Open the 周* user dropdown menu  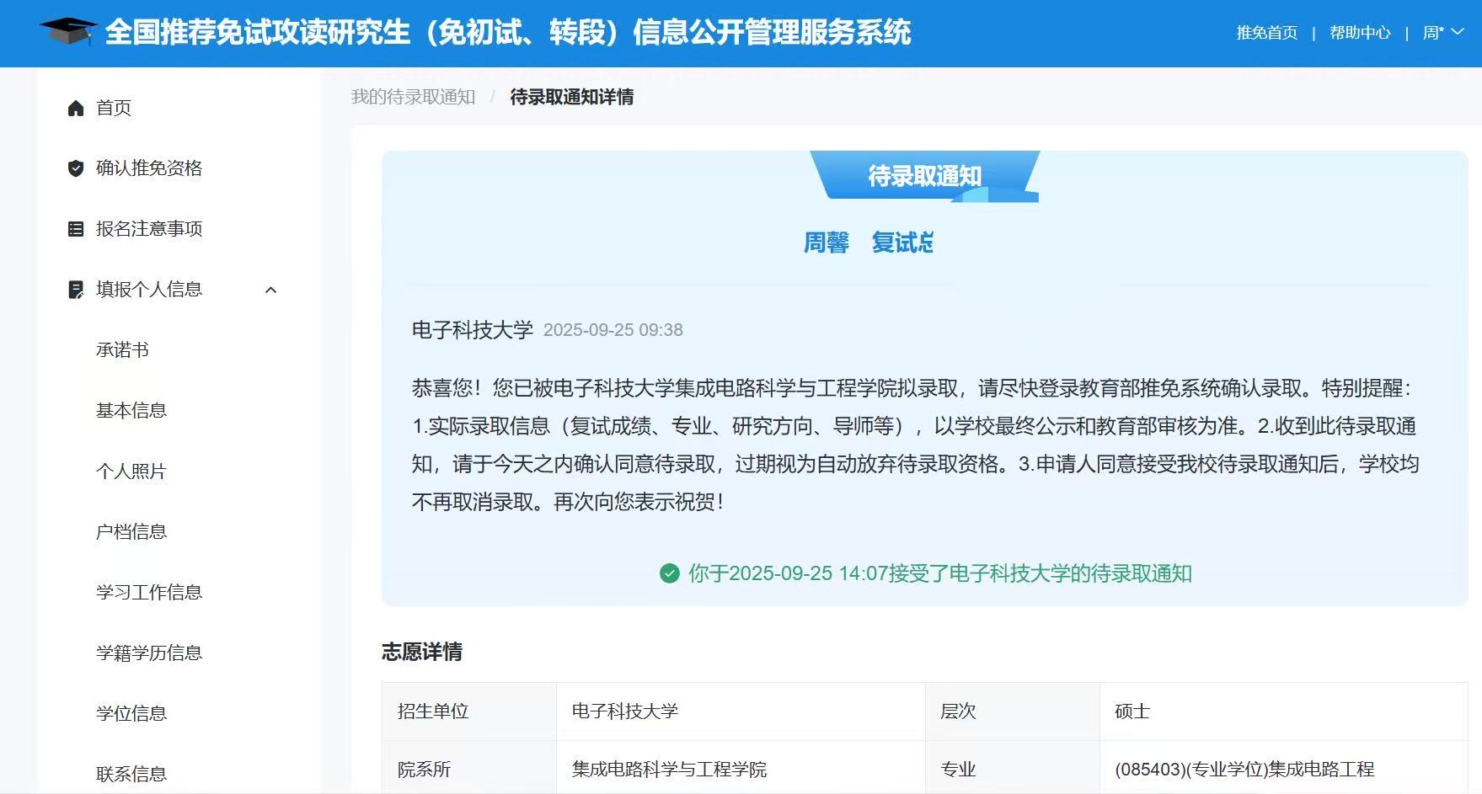[x=1442, y=32]
